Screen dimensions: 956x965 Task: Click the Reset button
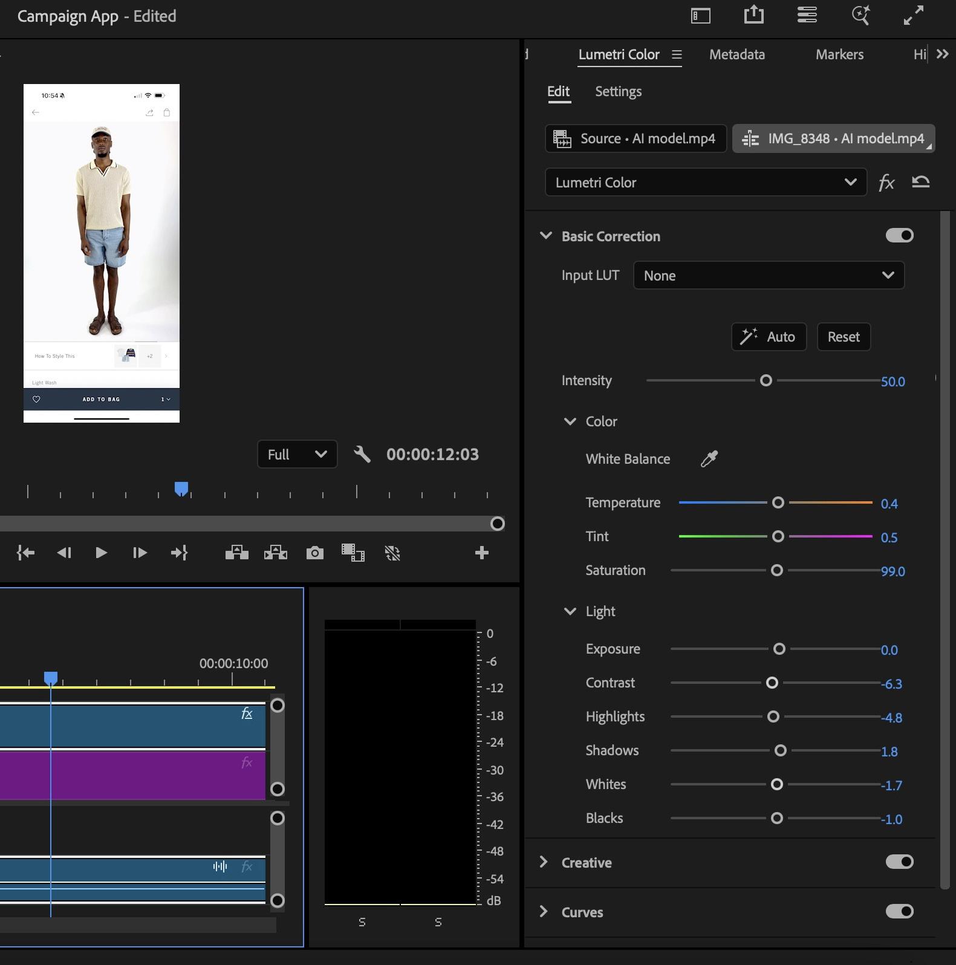pyautogui.click(x=843, y=337)
